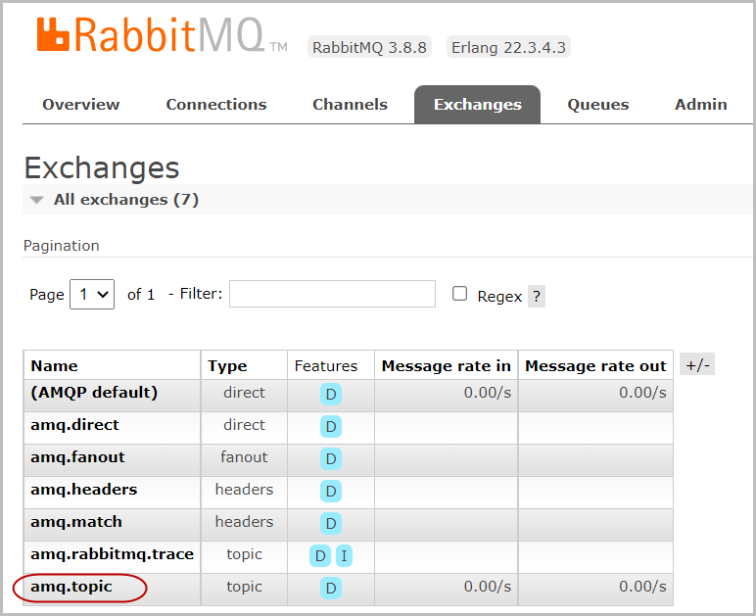This screenshot has height=616, width=756.
Task: Collapse the All exchanges section
Action: 37,200
